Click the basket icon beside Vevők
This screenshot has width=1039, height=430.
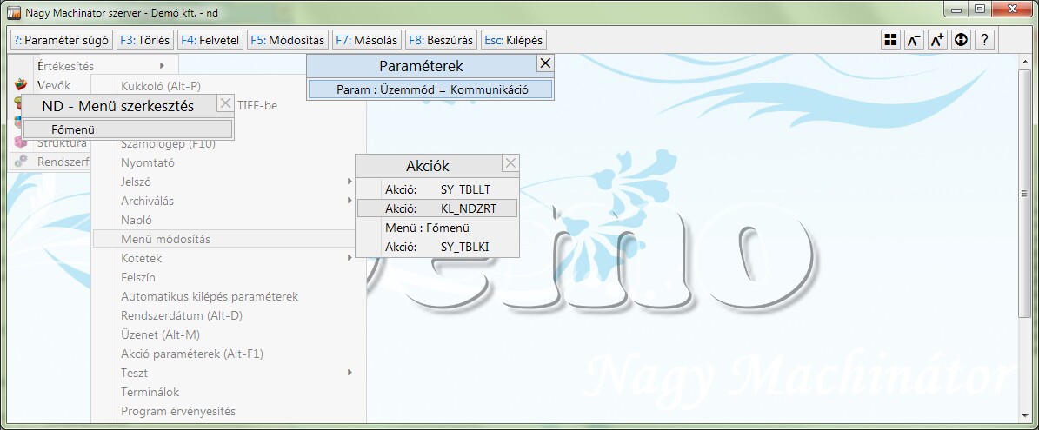(x=21, y=84)
